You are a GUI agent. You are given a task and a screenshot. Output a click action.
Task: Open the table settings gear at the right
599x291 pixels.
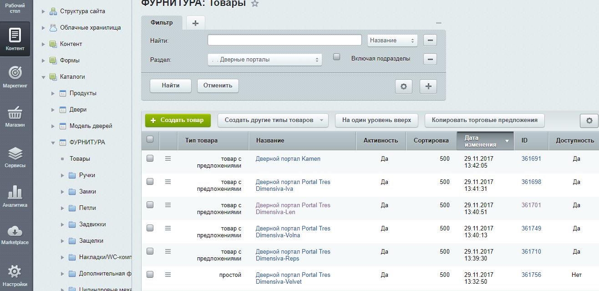click(589, 121)
